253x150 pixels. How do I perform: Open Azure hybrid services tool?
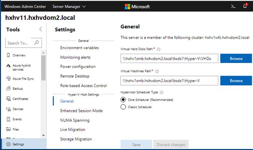(x=22, y=67)
